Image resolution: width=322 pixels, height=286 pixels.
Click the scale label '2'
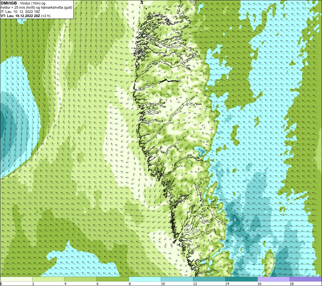tap(33, 284)
